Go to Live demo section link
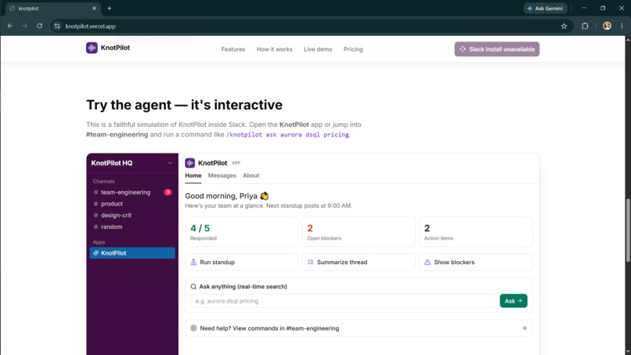Image resolution: width=631 pixels, height=355 pixels. [x=318, y=49]
